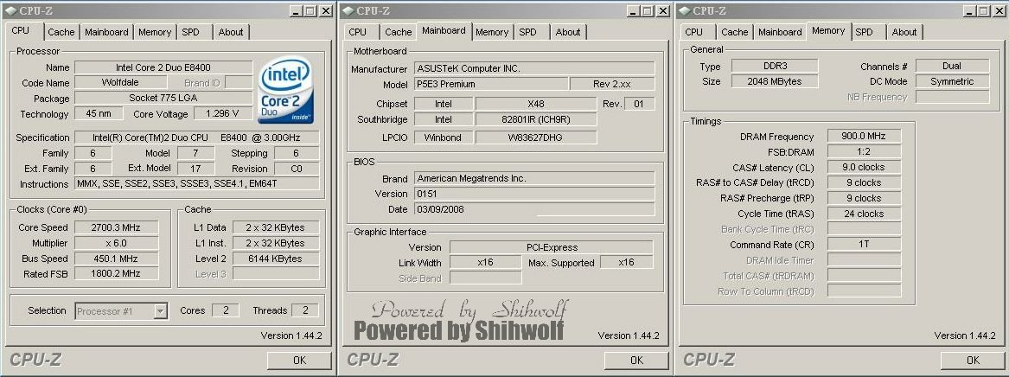This screenshot has width=1009, height=377.
Task: Minimize the left CPU-Z window
Action: [x=296, y=11]
